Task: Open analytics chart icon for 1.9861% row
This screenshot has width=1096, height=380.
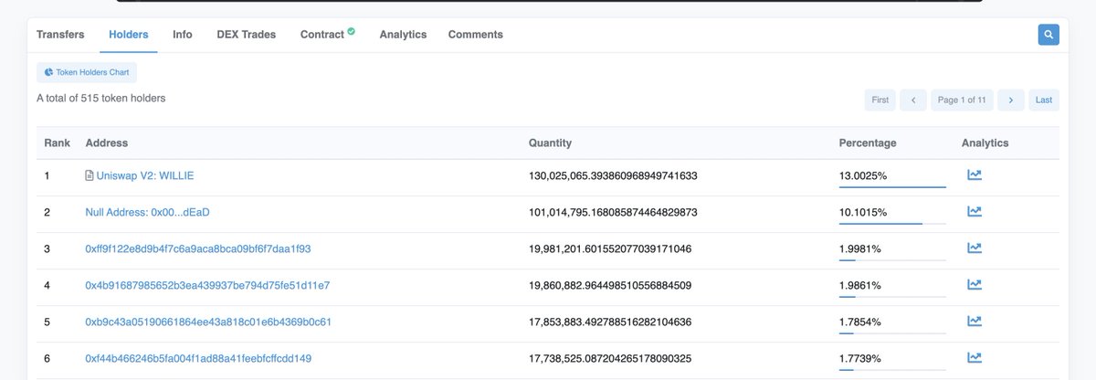Action: (975, 284)
